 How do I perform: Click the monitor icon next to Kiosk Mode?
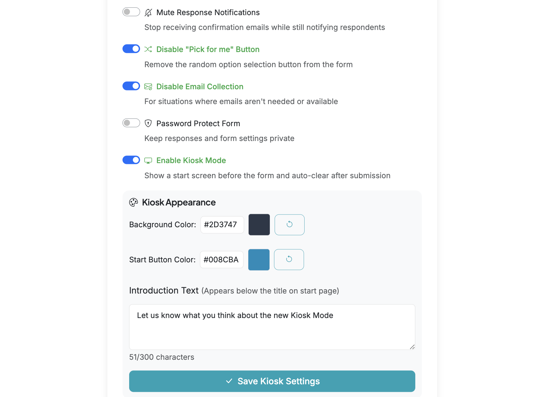pos(148,160)
